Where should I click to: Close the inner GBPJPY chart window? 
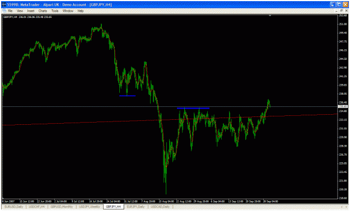coord(346,11)
